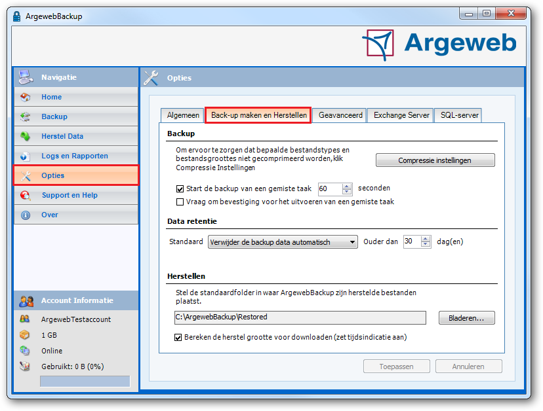Viewport: 543px width, 411px height.
Task: Select Opties in the navigation
Action: pyautogui.click(x=76, y=175)
